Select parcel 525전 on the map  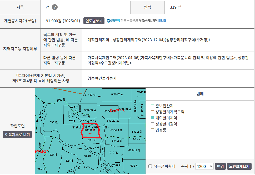pos(88,156)
